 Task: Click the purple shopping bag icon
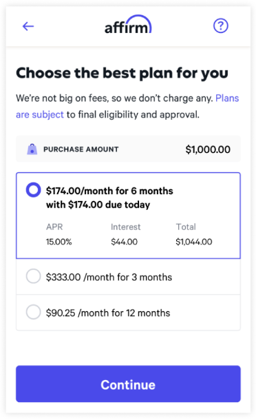point(32,149)
